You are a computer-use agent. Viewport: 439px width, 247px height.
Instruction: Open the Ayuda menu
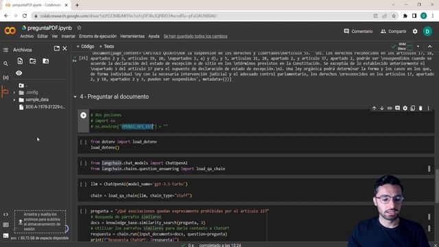(x=154, y=36)
